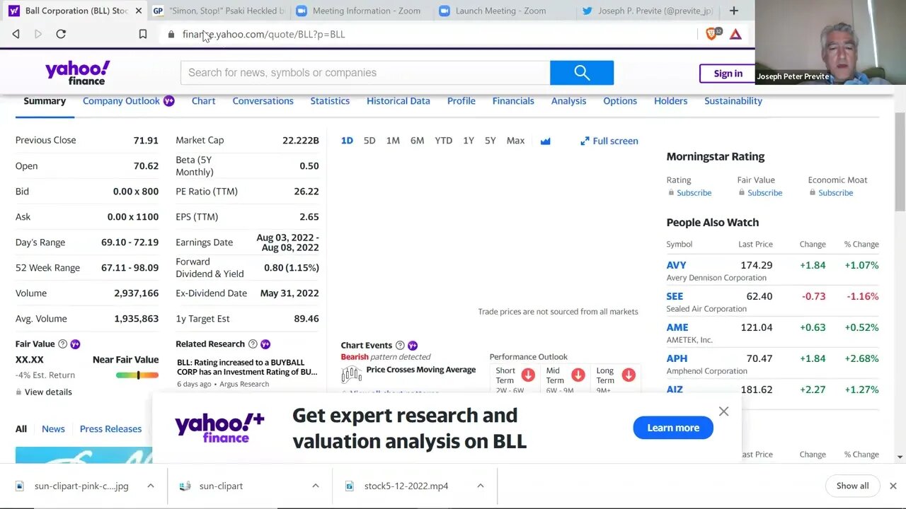Click the Full screen expand icon
The height and width of the screenshot is (509, 906).
tap(585, 141)
